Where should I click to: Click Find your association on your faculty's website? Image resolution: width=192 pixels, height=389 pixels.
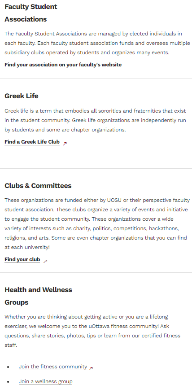coord(63,65)
